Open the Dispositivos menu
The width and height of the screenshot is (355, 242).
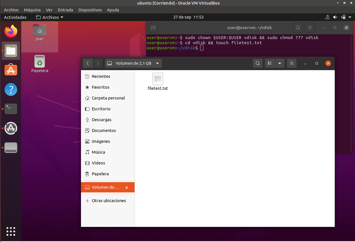click(x=90, y=10)
